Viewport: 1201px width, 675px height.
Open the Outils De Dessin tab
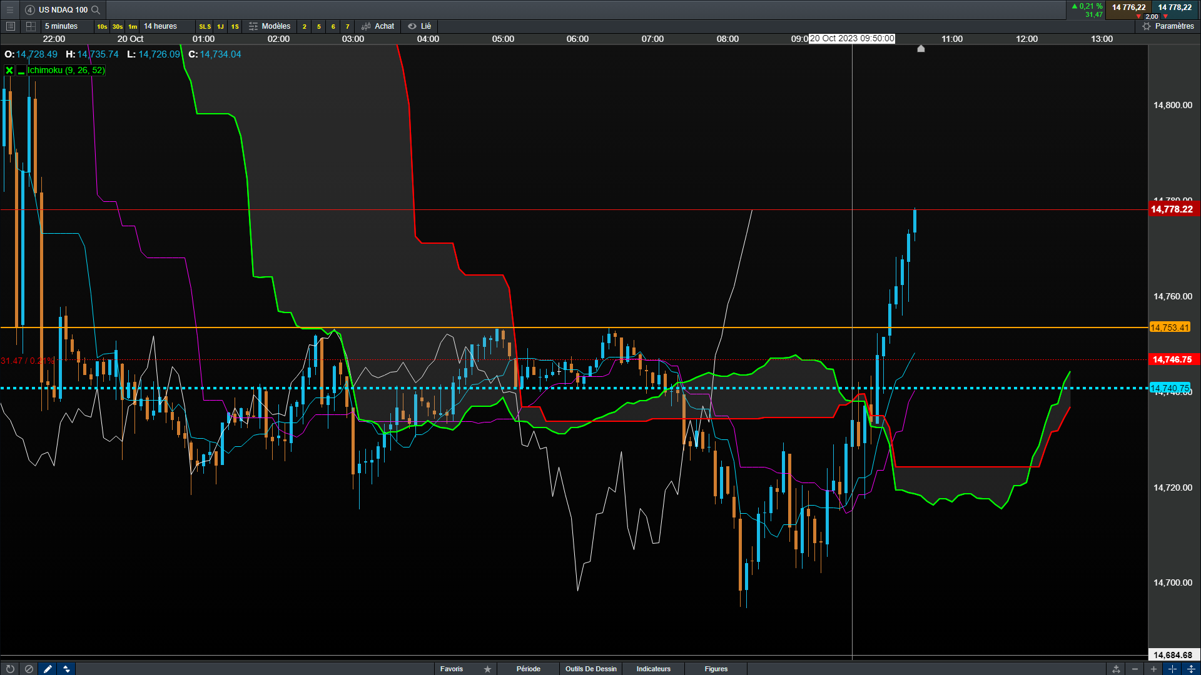590,669
